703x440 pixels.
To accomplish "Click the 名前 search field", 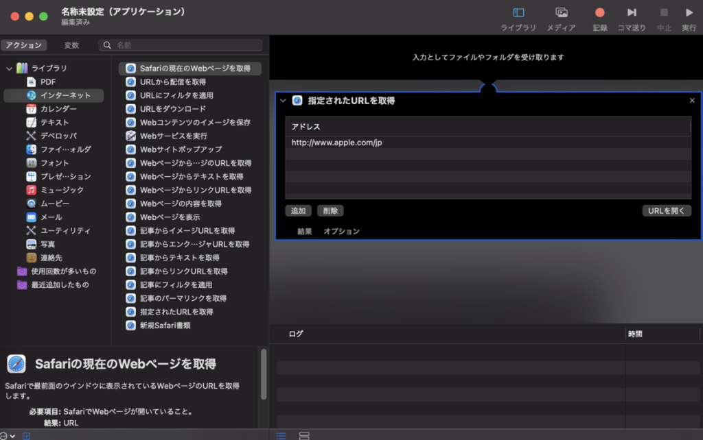I will point(185,45).
